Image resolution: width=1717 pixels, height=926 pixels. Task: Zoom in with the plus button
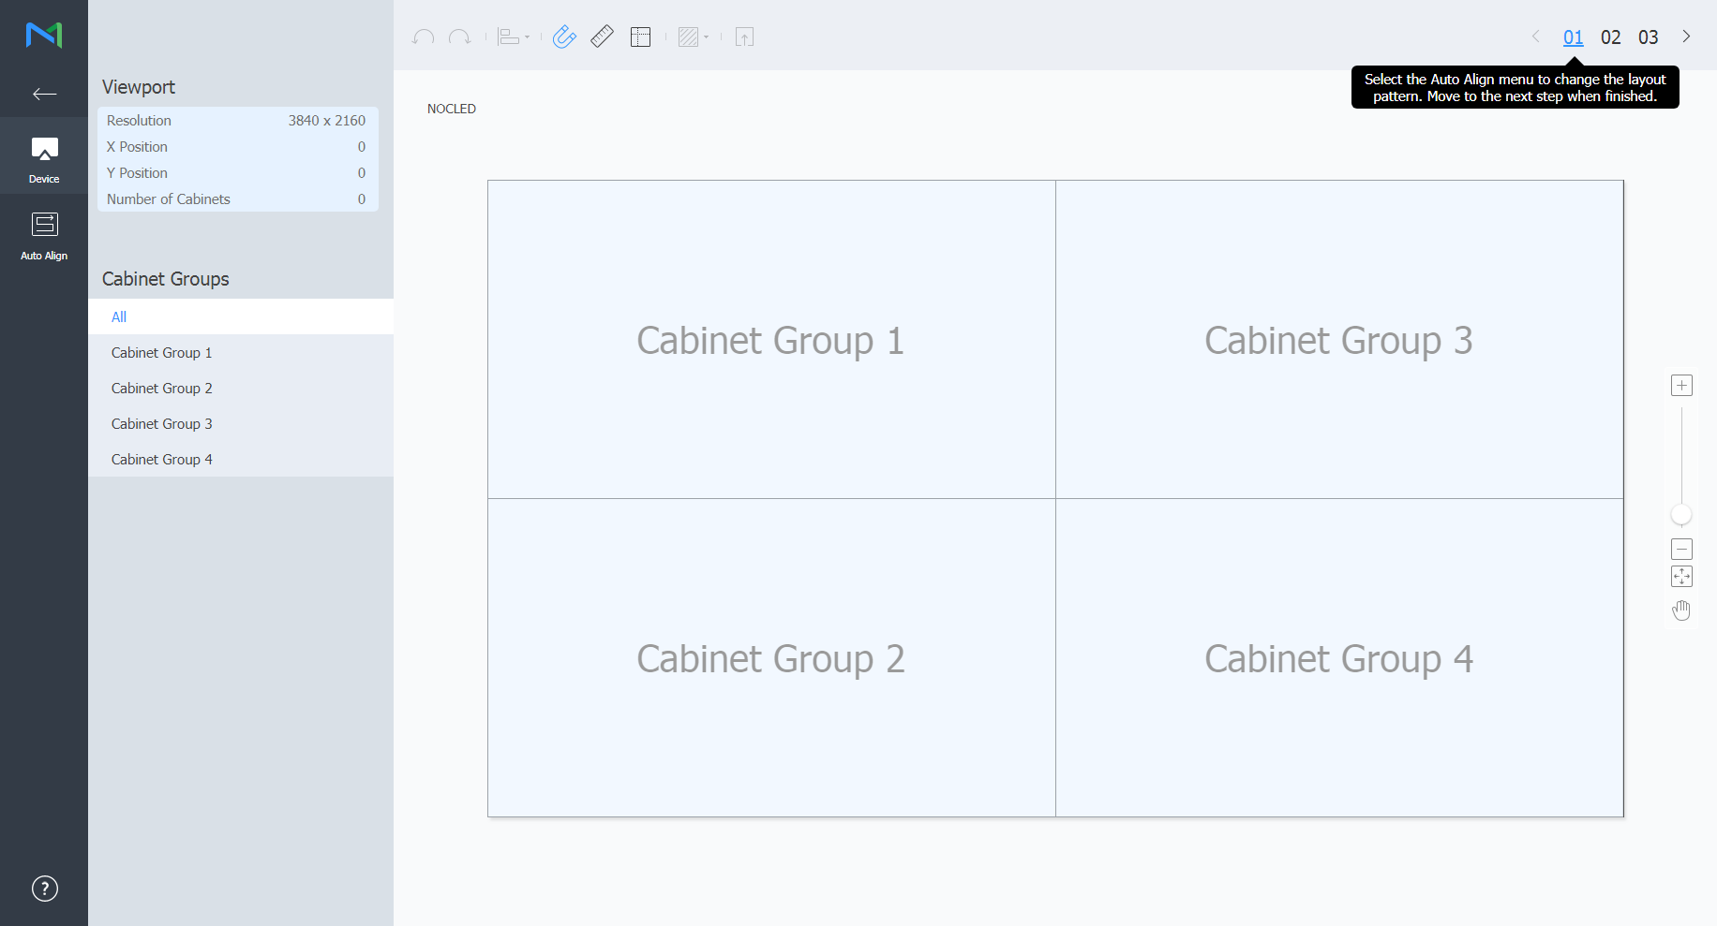1681,386
